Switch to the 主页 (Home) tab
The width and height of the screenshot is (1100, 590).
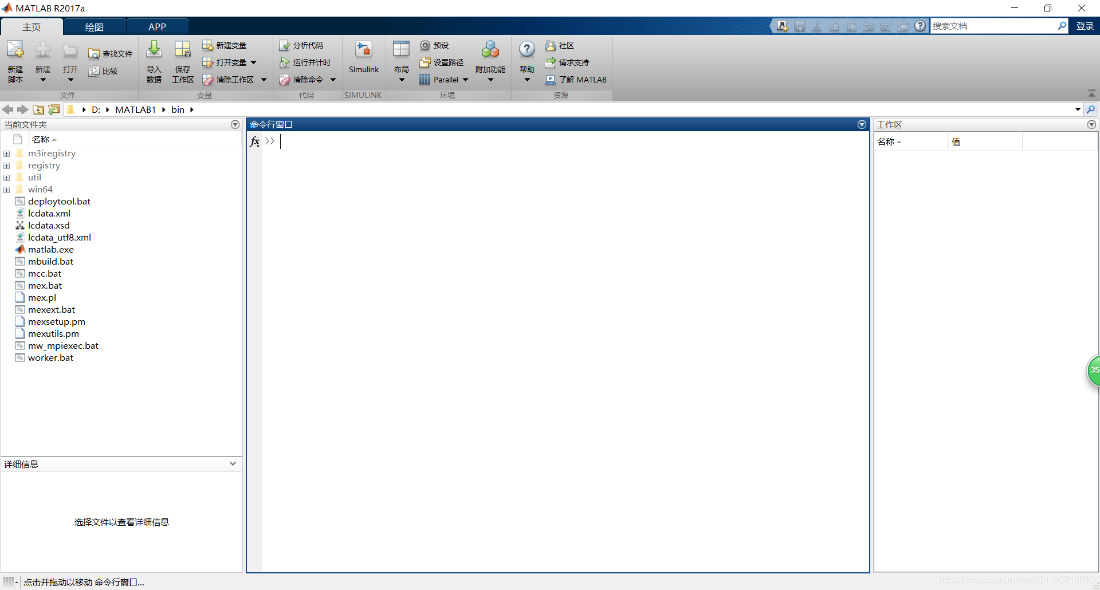(x=32, y=27)
